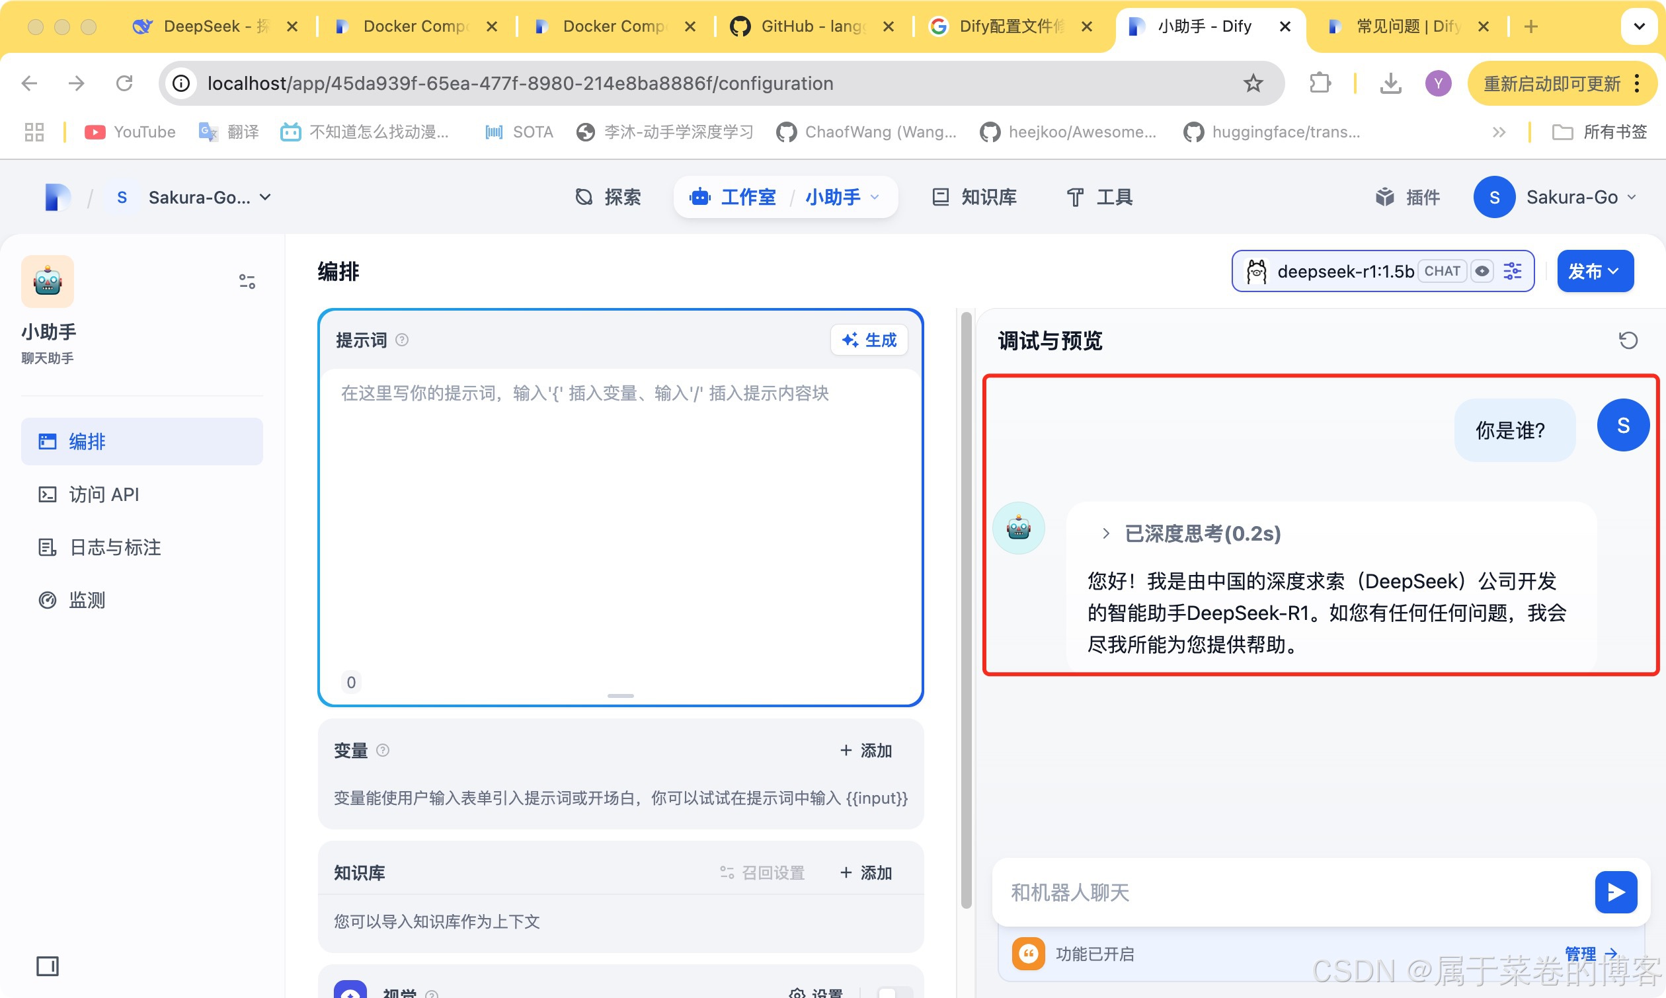This screenshot has height=998, width=1666.
Task: Click the 小助手 robot app avatar
Action: [48, 281]
